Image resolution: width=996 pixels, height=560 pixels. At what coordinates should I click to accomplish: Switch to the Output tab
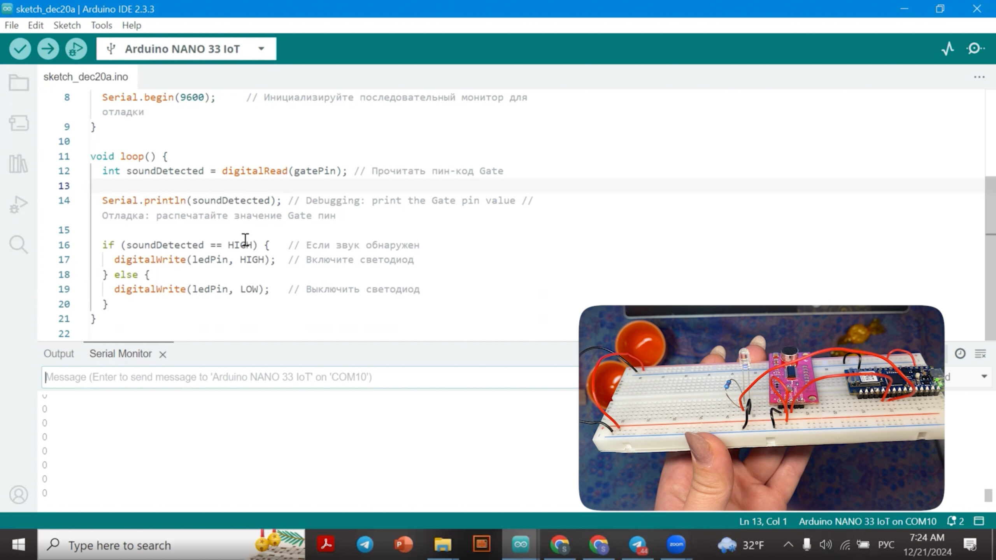pyautogui.click(x=58, y=353)
